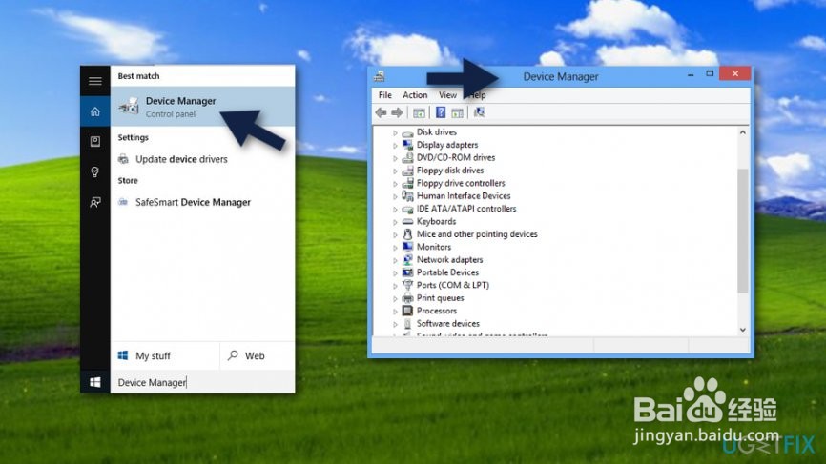Viewport: 826px width, 464px height.
Task: Open the Notebook icon in search sidebar
Action: (94, 142)
